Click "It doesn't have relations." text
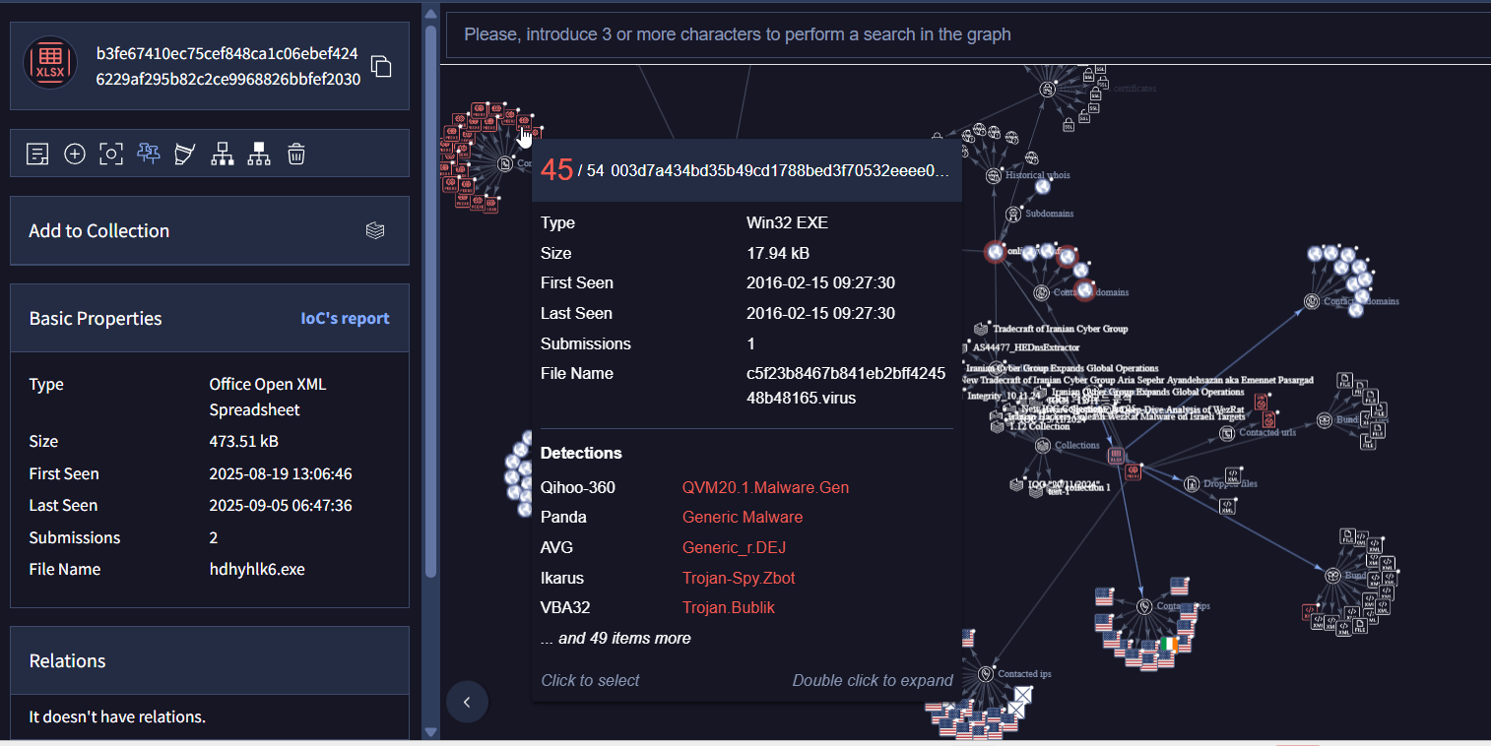This screenshot has width=1491, height=746. coord(117,716)
